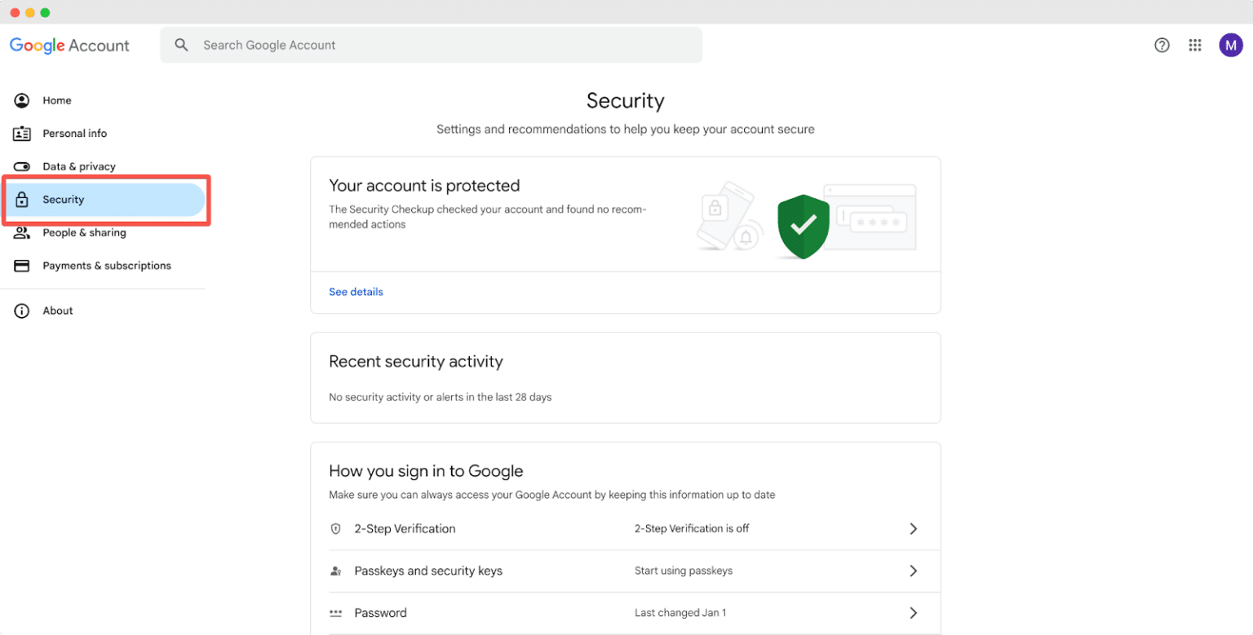Click the People & sharing icon
Viewport: 1253px width, 635px height.
pyautogui.click(x=22, y=232)
